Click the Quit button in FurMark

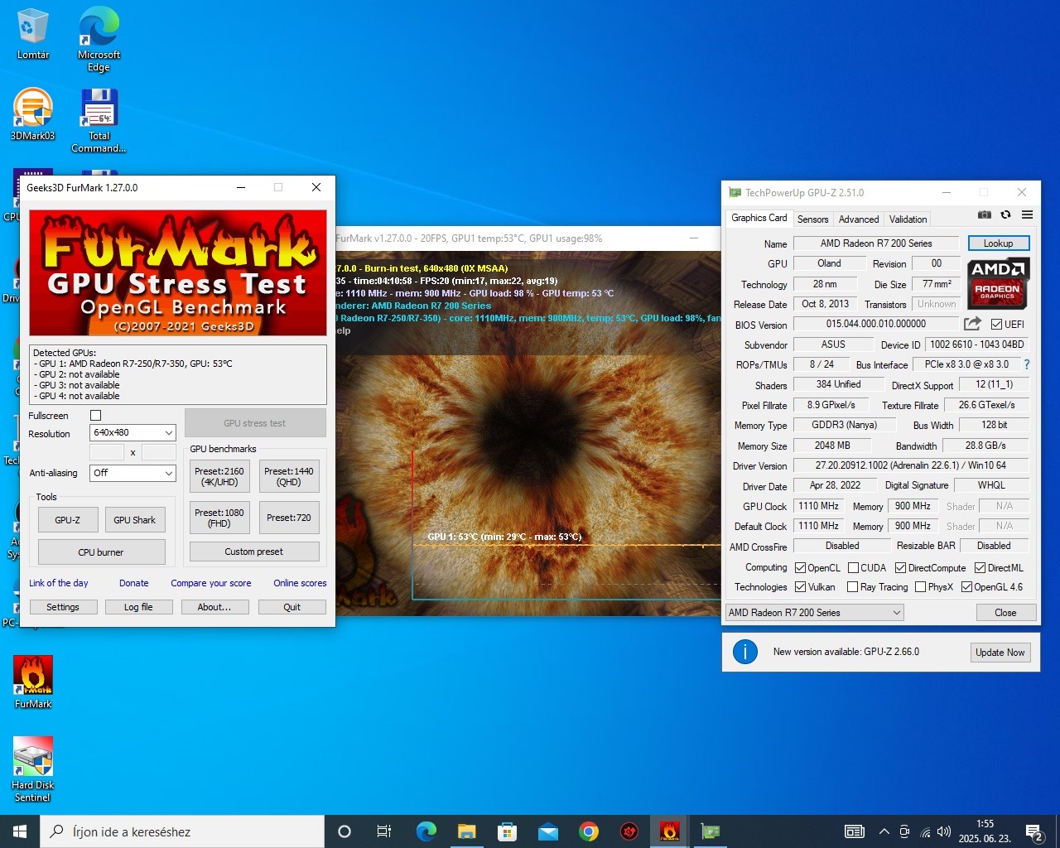[291, 607]
